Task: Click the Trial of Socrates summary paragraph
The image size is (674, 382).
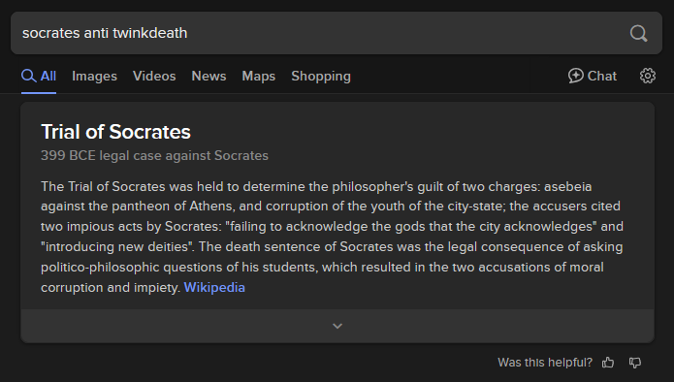Action: [x=332, y=237]
